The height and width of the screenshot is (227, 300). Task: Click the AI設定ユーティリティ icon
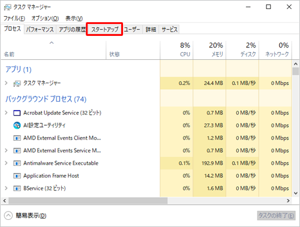coord(17,125)
